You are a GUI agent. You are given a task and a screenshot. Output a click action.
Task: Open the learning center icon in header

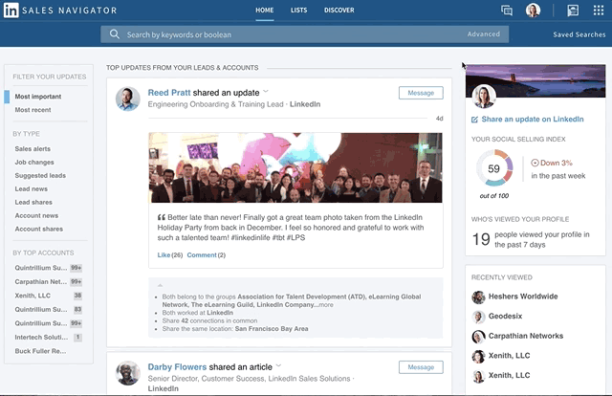pos(573,11)
